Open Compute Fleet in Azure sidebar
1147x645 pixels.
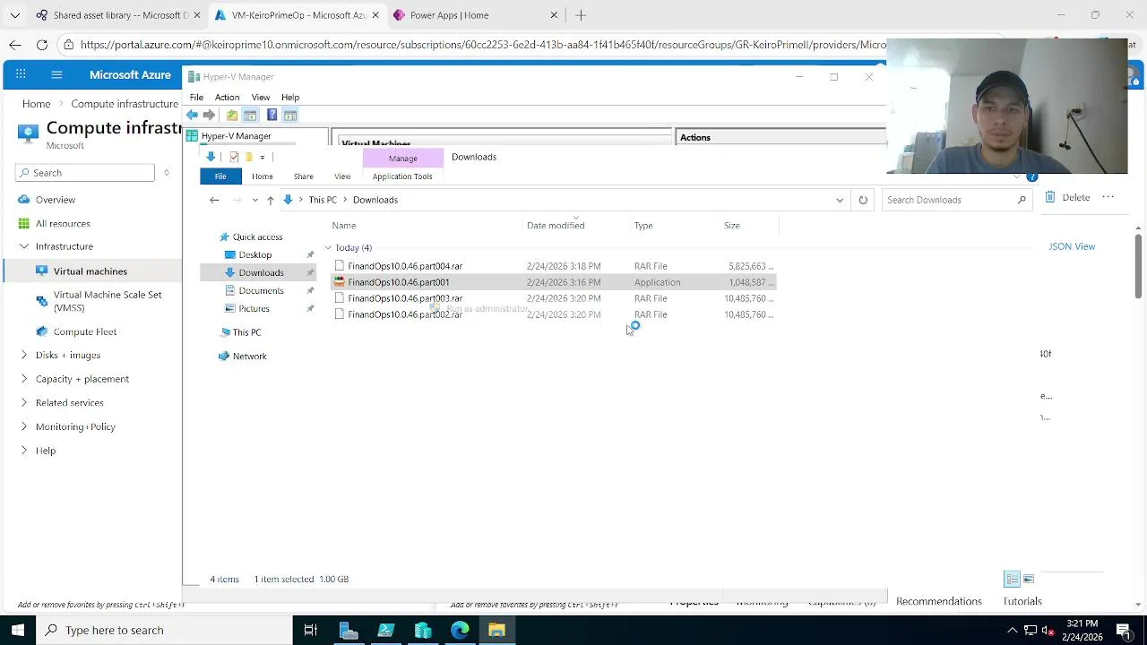point(85,331)
